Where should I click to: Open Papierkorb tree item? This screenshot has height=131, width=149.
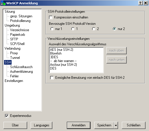pyautogui.click(x=18, y=35)
